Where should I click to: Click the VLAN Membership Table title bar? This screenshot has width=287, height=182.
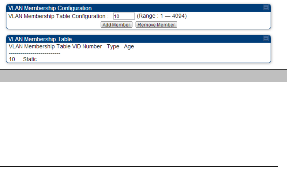pyautogui.click(x=138, y=39)
